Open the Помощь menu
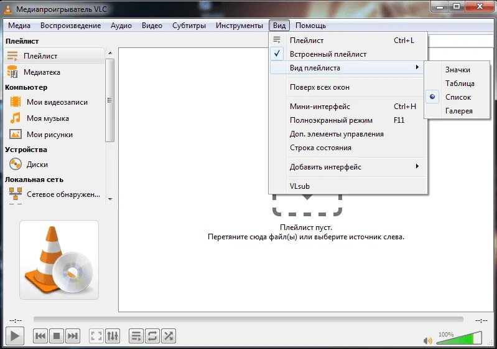The image size is (497, 349). [310, 26]
